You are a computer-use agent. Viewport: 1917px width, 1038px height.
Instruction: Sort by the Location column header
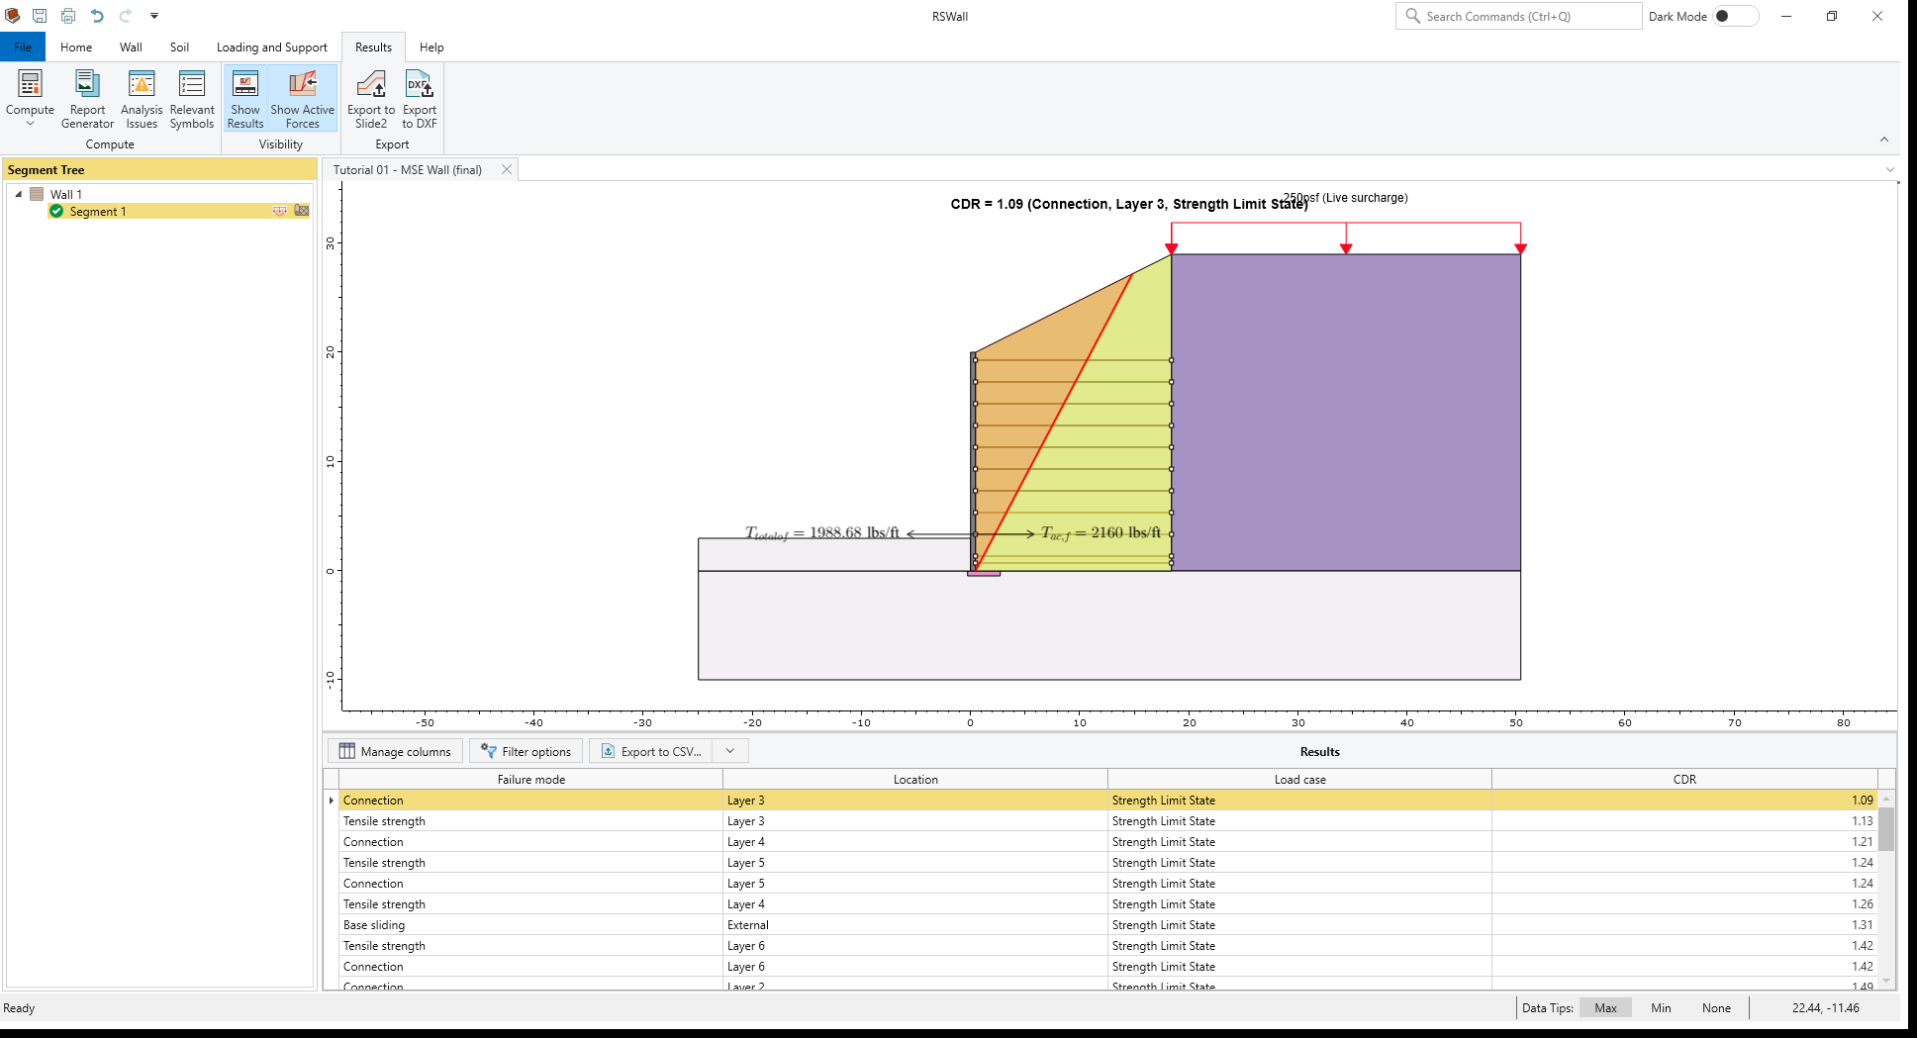915,779
